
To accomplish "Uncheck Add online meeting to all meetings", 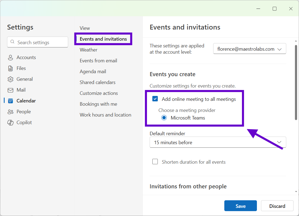I will [155, 99].
